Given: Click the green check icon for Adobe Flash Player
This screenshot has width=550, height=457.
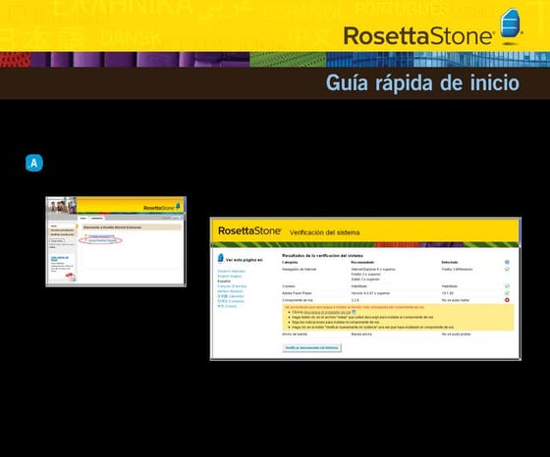Looking at the screenshot, I should tap(507, 293).
